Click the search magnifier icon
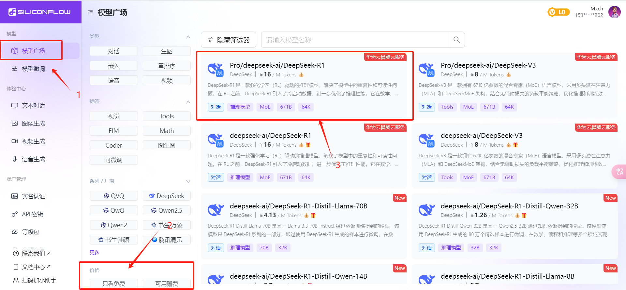 pyautogui.click(x=456, y=40)
